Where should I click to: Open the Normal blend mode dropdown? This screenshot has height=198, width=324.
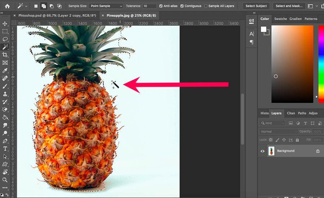coord(278,131)
